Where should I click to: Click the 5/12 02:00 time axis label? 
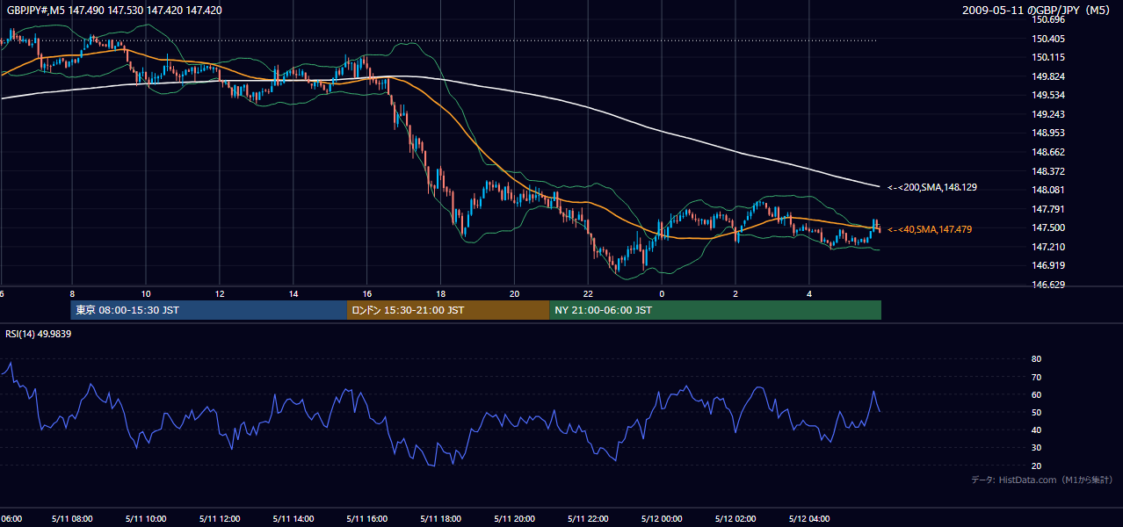click(735, 518)
